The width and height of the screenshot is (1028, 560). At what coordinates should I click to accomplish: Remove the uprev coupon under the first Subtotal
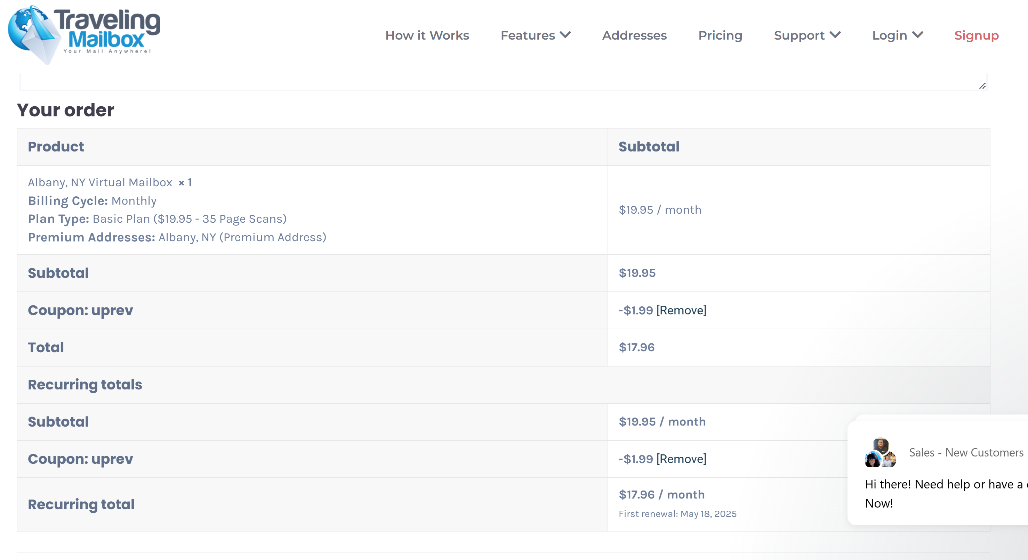point(681,310)
